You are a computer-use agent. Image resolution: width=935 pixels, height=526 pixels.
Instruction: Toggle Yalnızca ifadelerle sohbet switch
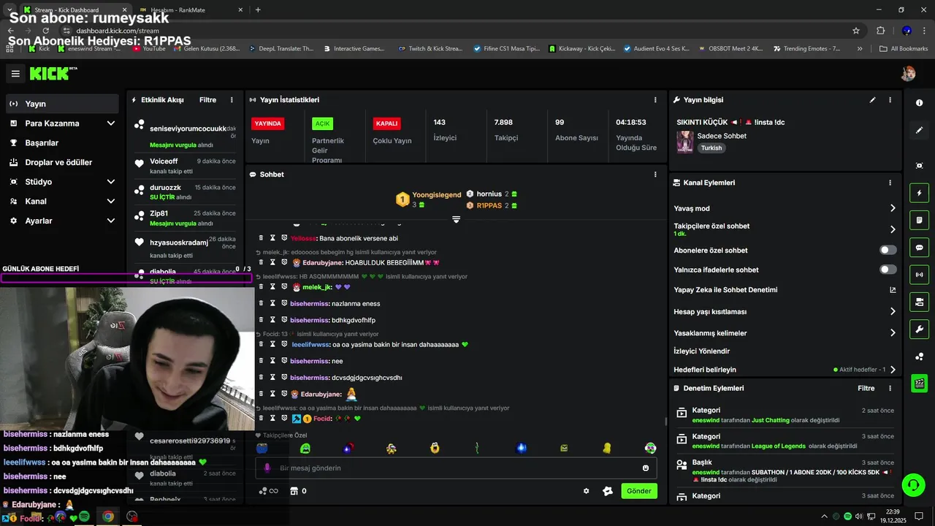(888, 270)
